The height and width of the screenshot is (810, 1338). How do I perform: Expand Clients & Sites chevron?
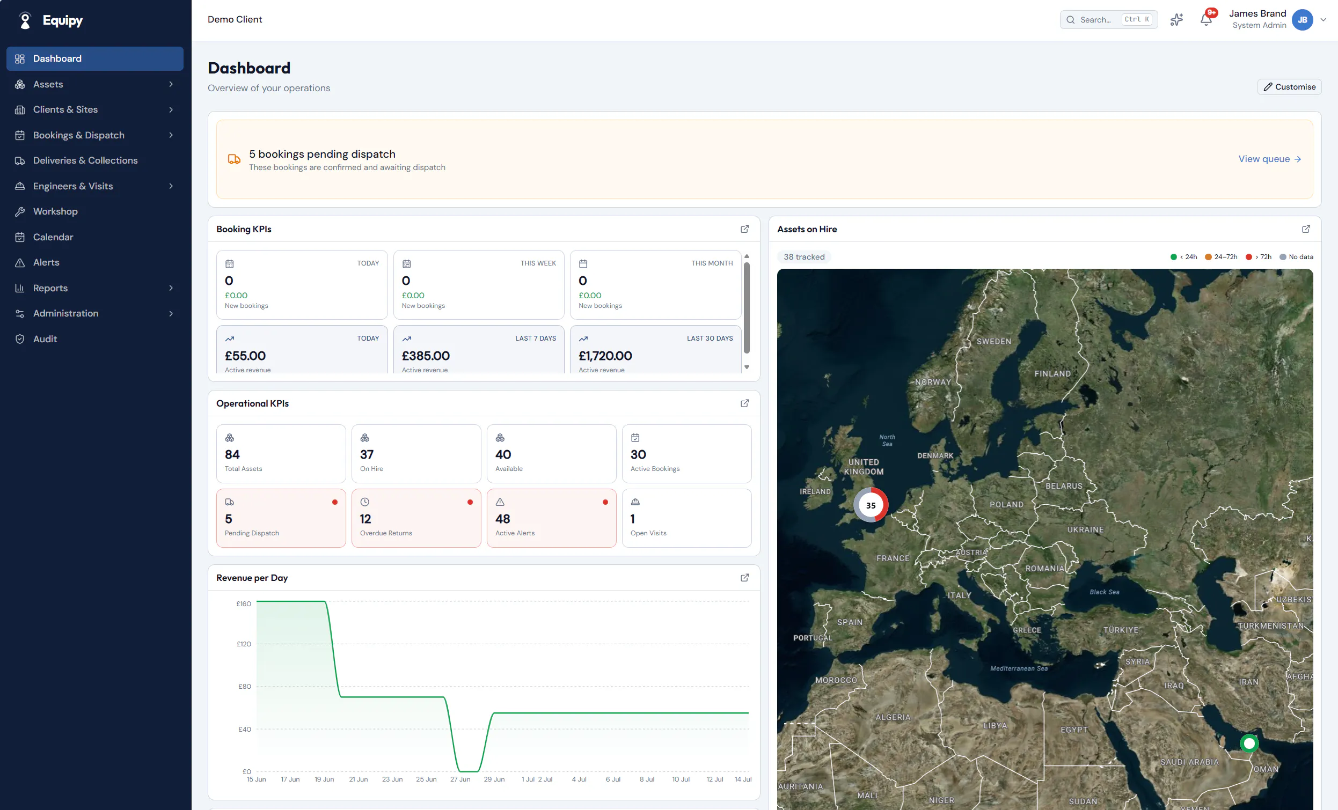tap(171, 109)
